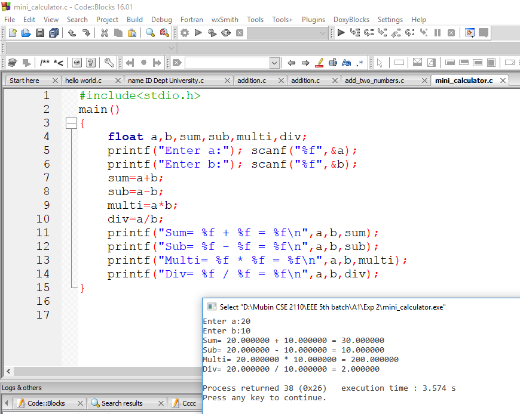Image resolution: width=520 pixels, height=414 pixels.
Task: Toggle a bookmark on the current line
Action: click(x=143, y=61)
